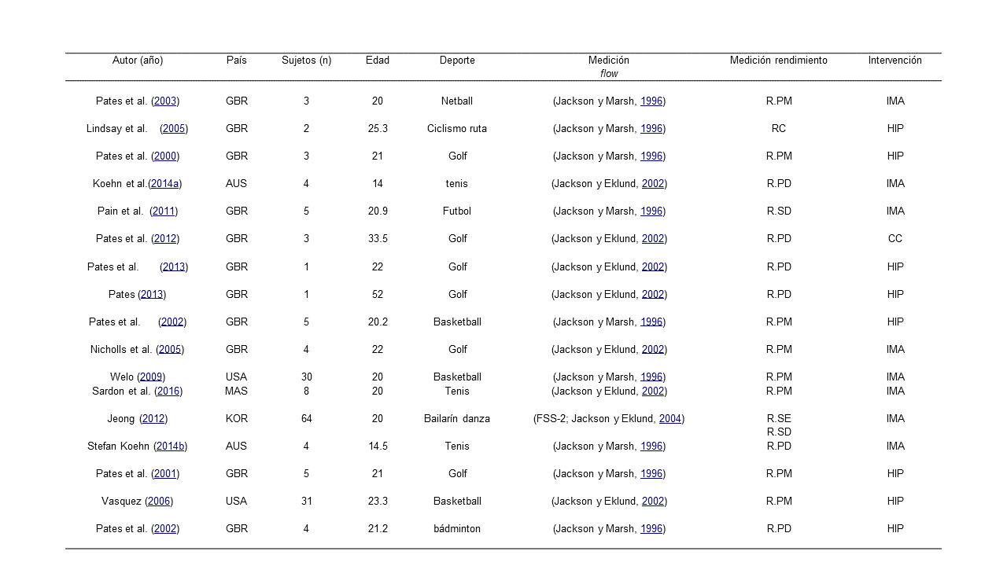Click the 1996 link in the Netball row

[x=651, y=101]
